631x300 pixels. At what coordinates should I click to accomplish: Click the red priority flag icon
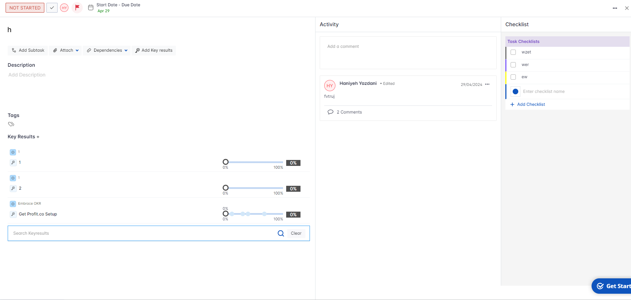pos(77,7)
